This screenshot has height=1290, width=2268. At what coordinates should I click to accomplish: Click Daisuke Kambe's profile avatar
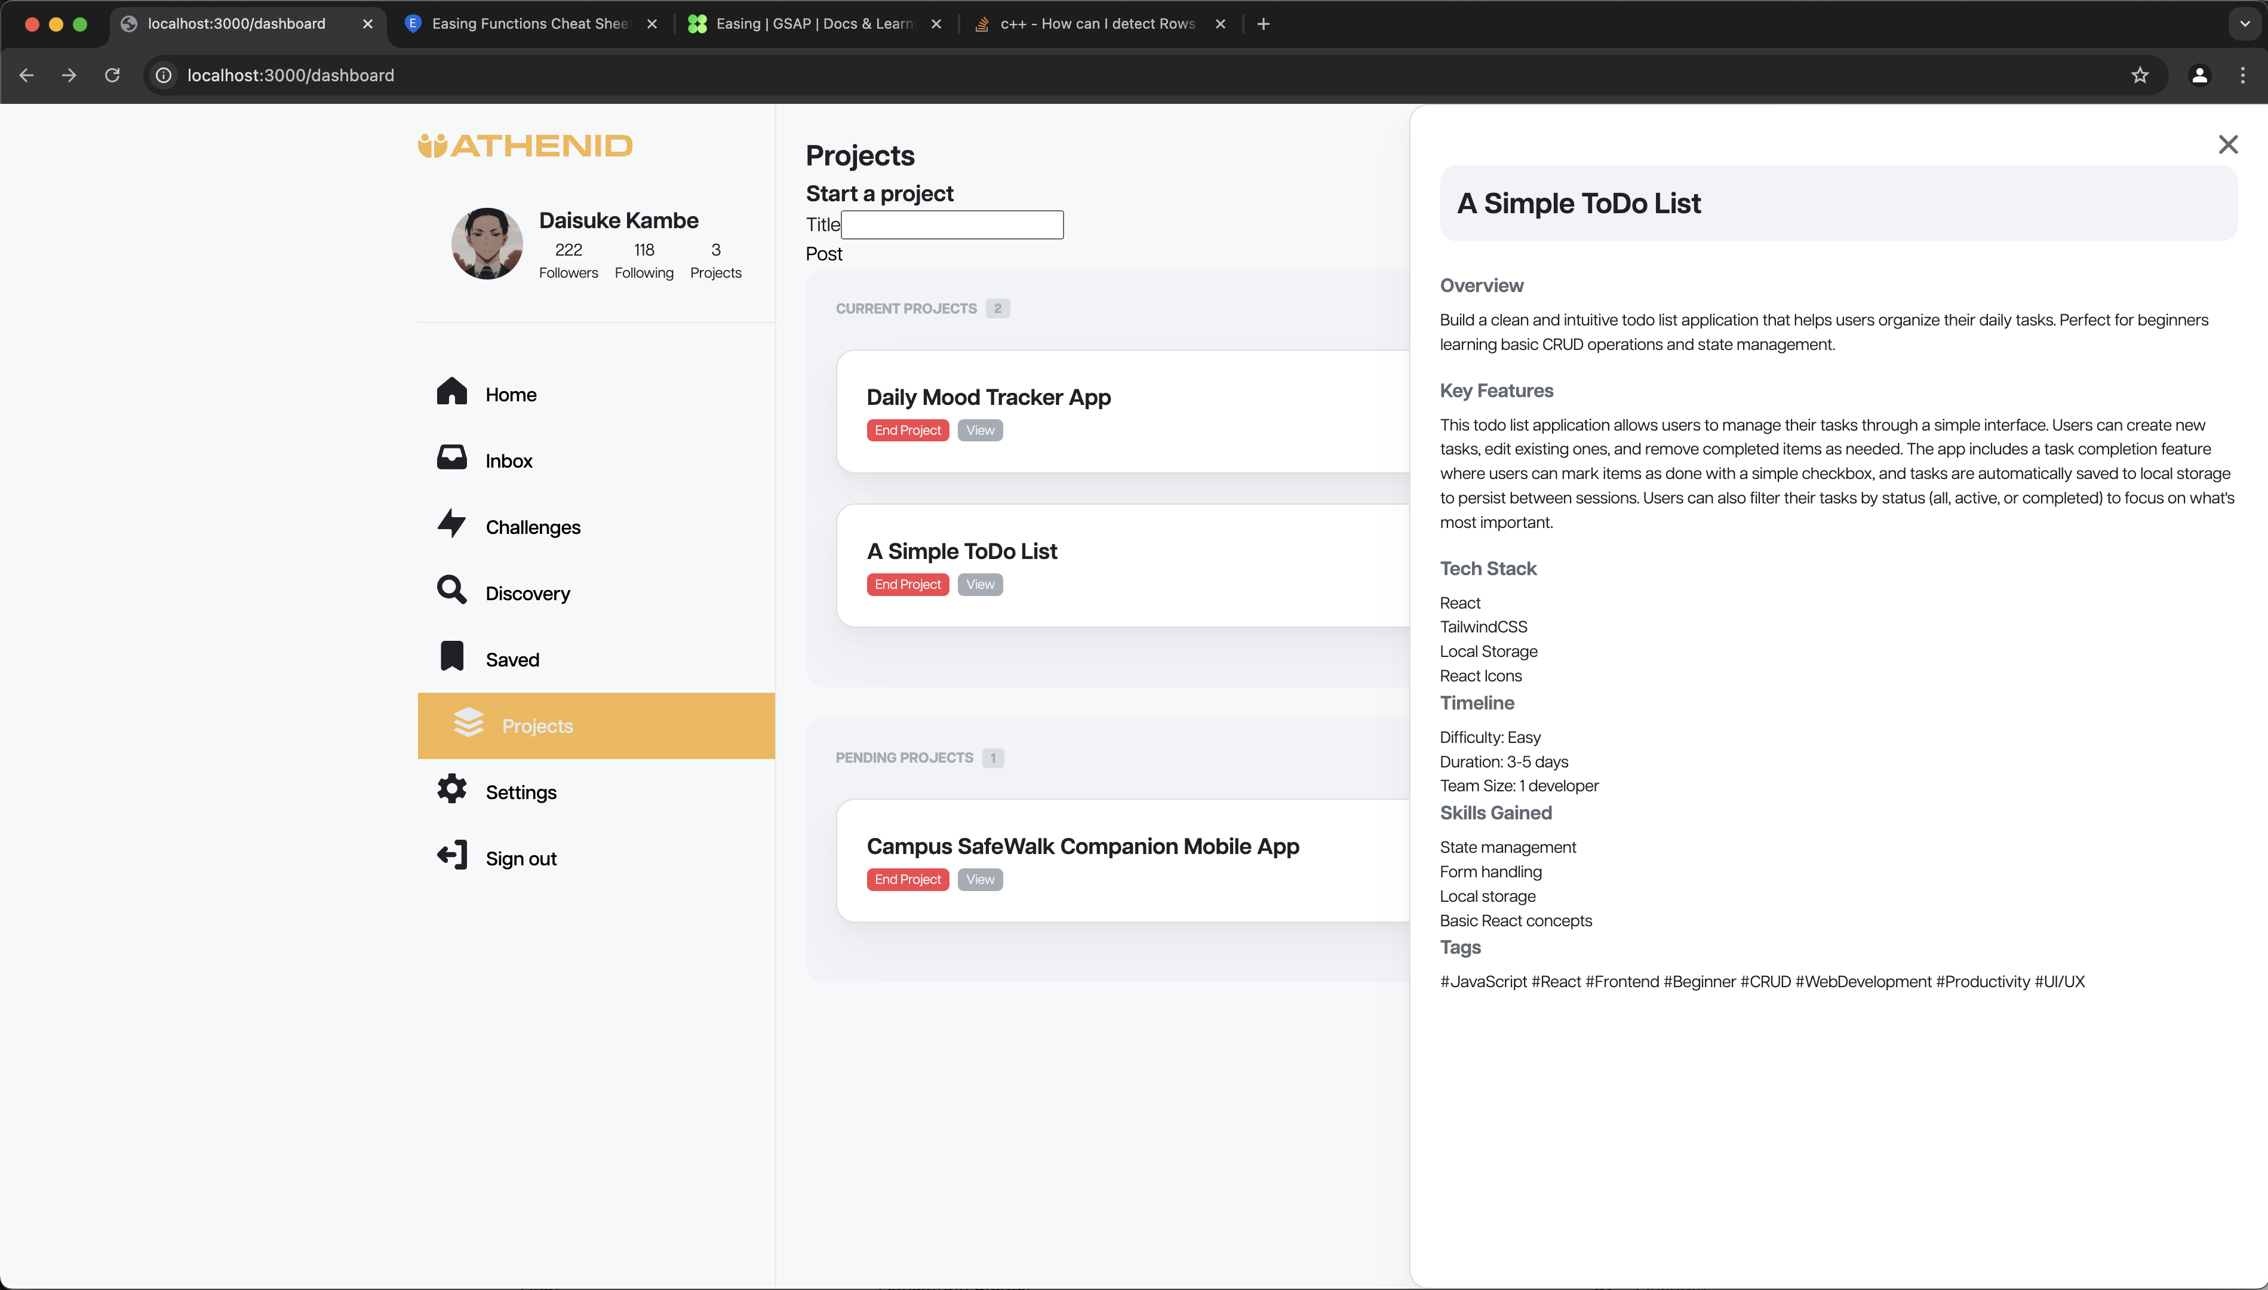pos(487,244)
